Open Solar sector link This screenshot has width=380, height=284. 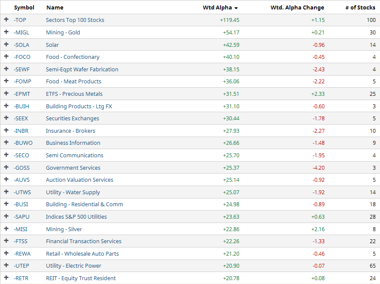click(52, 45)
